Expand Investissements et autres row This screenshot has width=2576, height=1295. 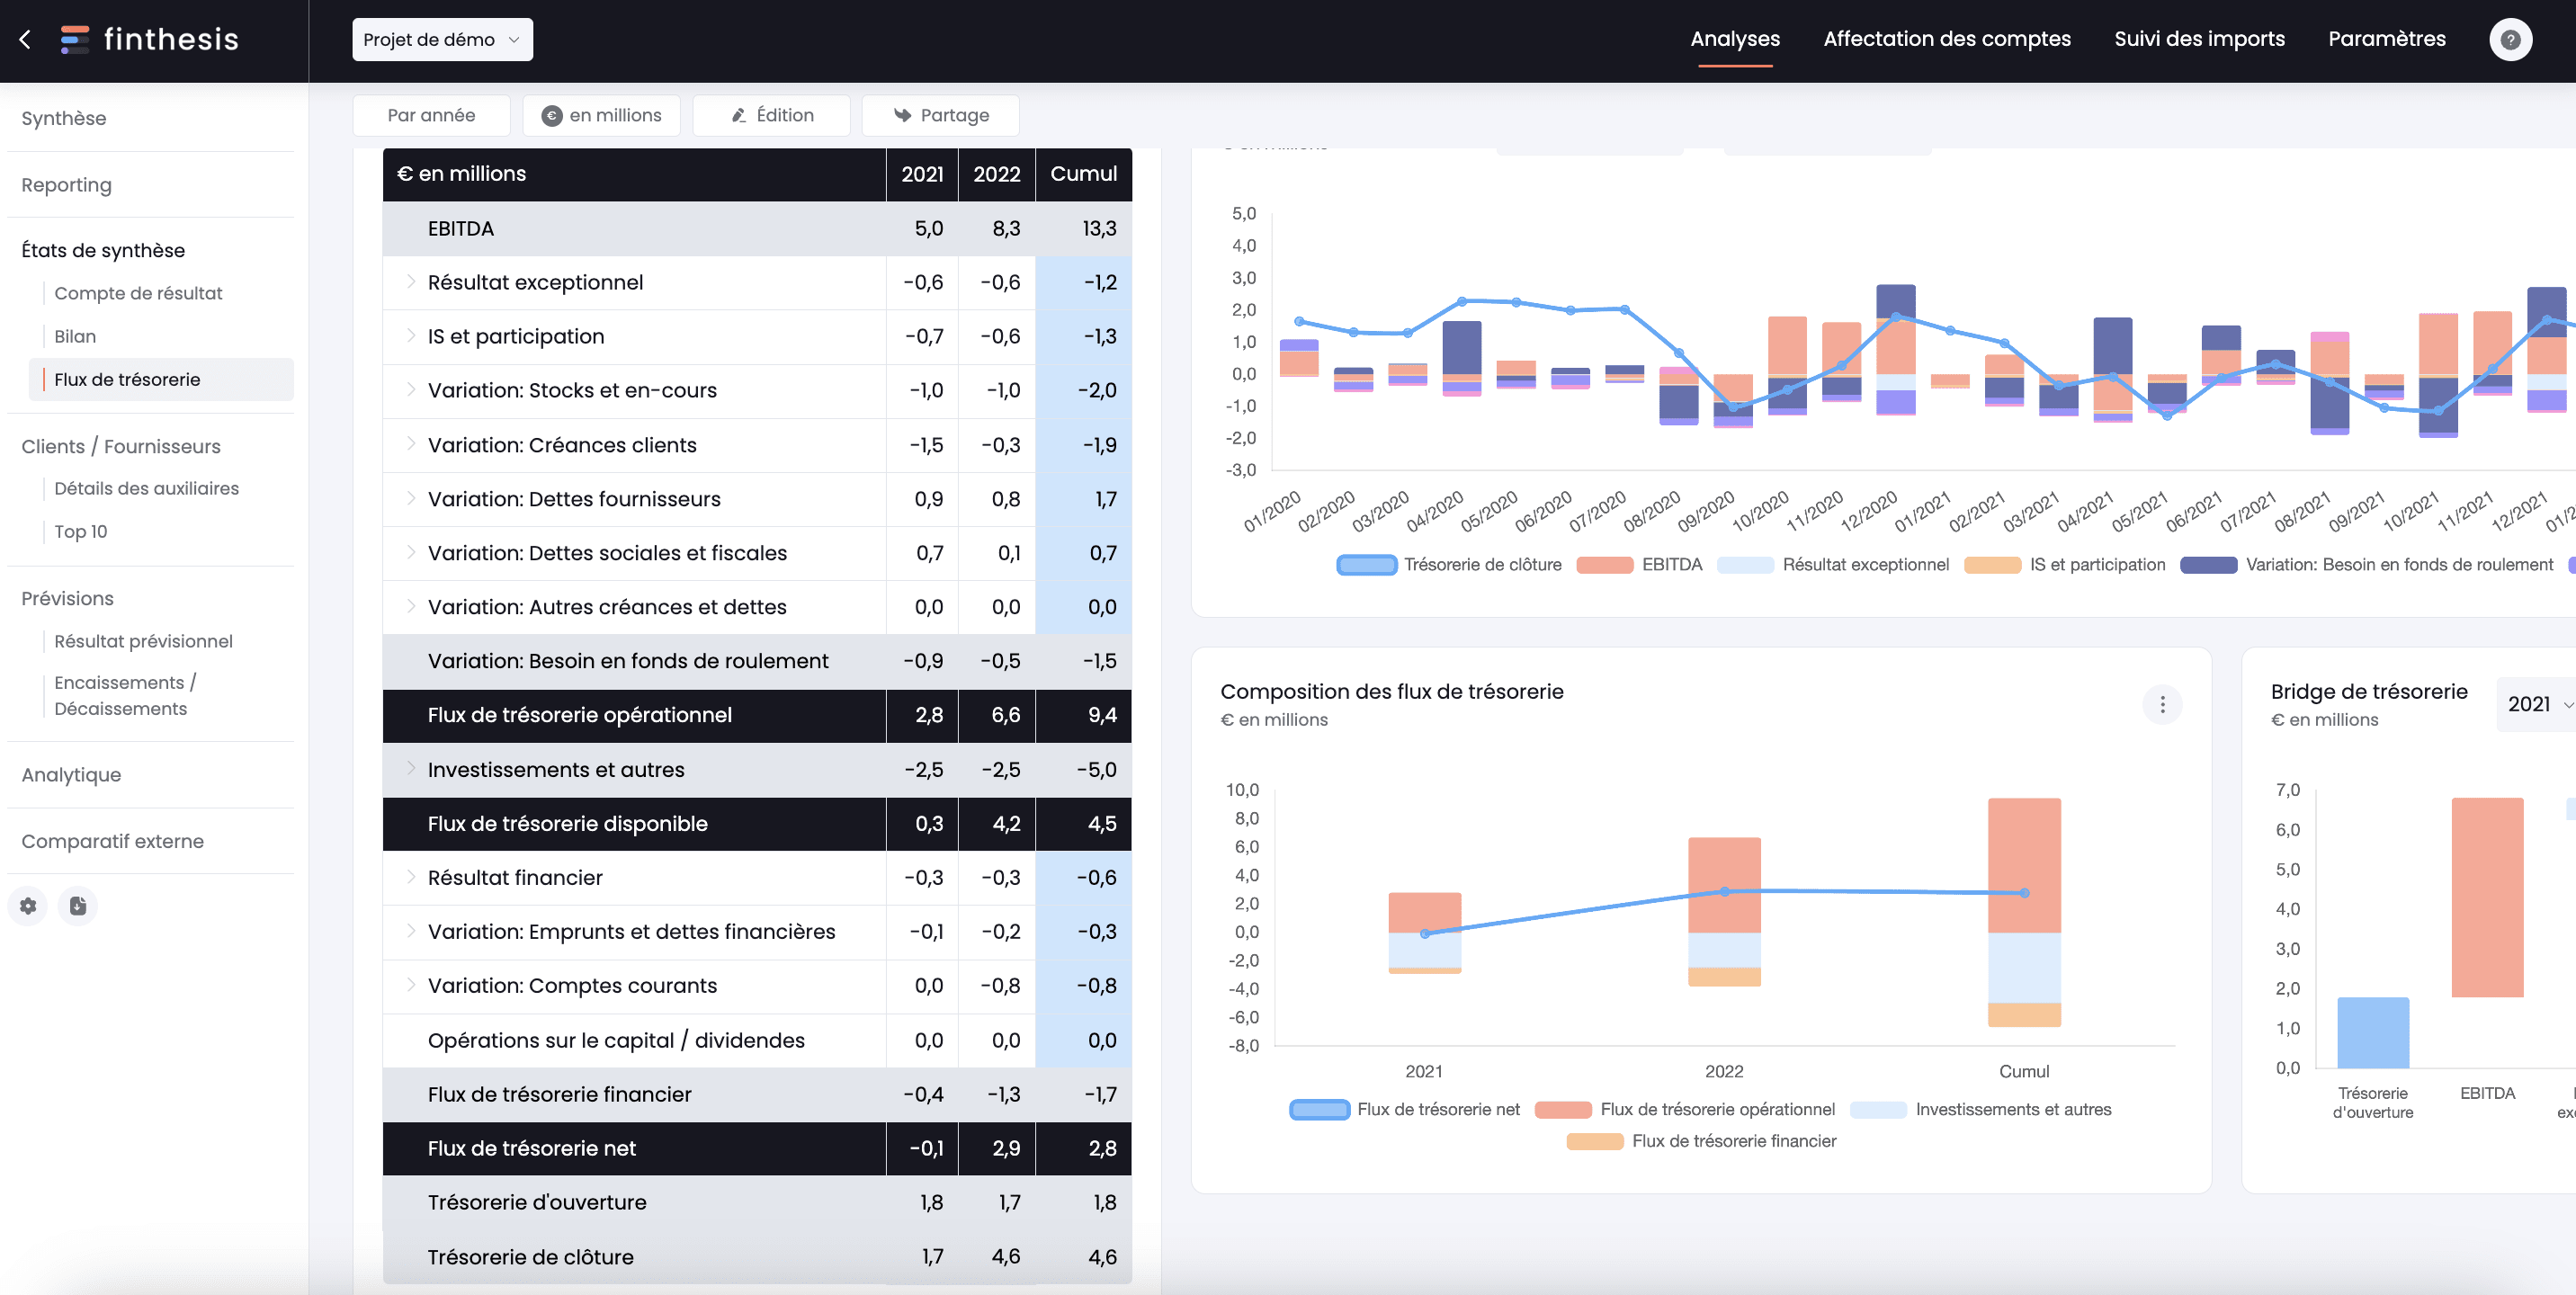point(411,769)
